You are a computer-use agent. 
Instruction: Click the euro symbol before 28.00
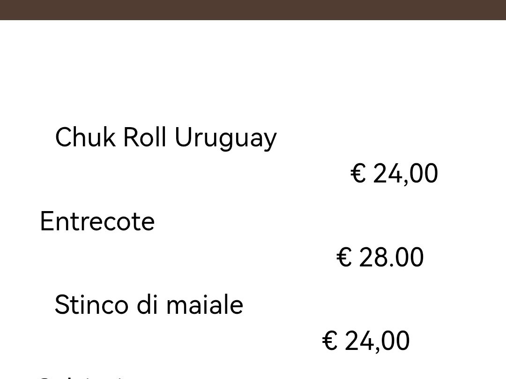click(x=344, y=258)
